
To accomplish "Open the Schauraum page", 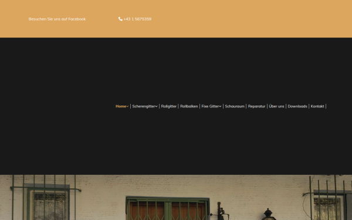I will pyautogui.click(x=235, y=106).
